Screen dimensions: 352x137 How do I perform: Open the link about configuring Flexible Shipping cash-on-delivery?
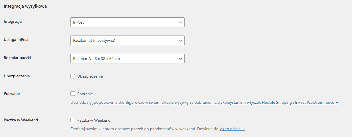tap(216, 102)
